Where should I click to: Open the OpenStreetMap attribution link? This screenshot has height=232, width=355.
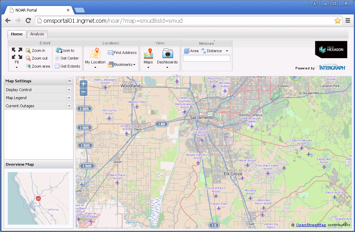click(x=311, y=225)
